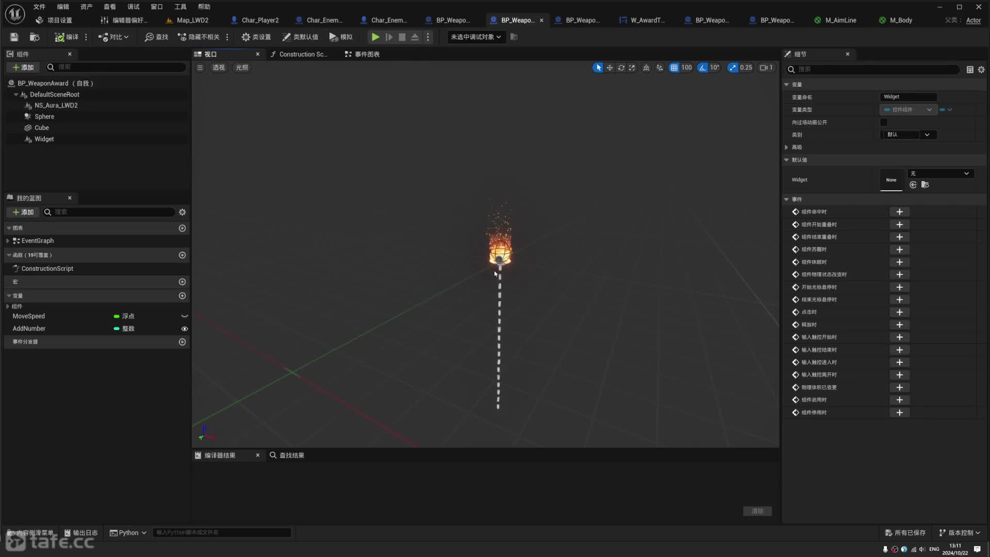Select the Scale tool in viewport
Viewport: 990px width, 557px height.
point(632,68)
